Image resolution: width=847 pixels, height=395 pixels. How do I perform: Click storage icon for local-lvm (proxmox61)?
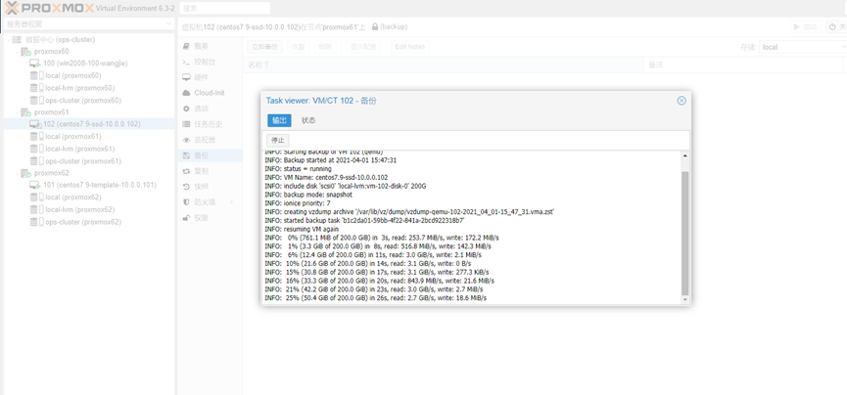click(37, 149)
